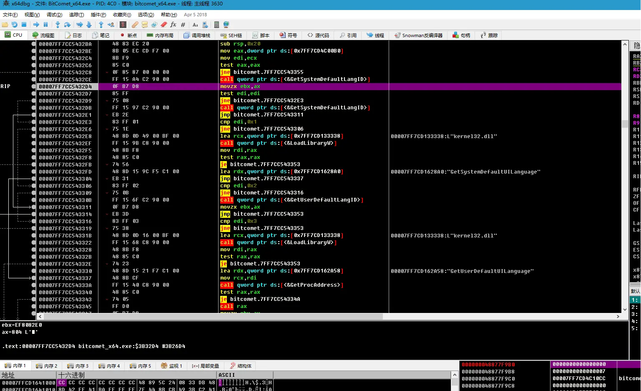Click the globe icon in toolbar

click(x=226, y=25)
